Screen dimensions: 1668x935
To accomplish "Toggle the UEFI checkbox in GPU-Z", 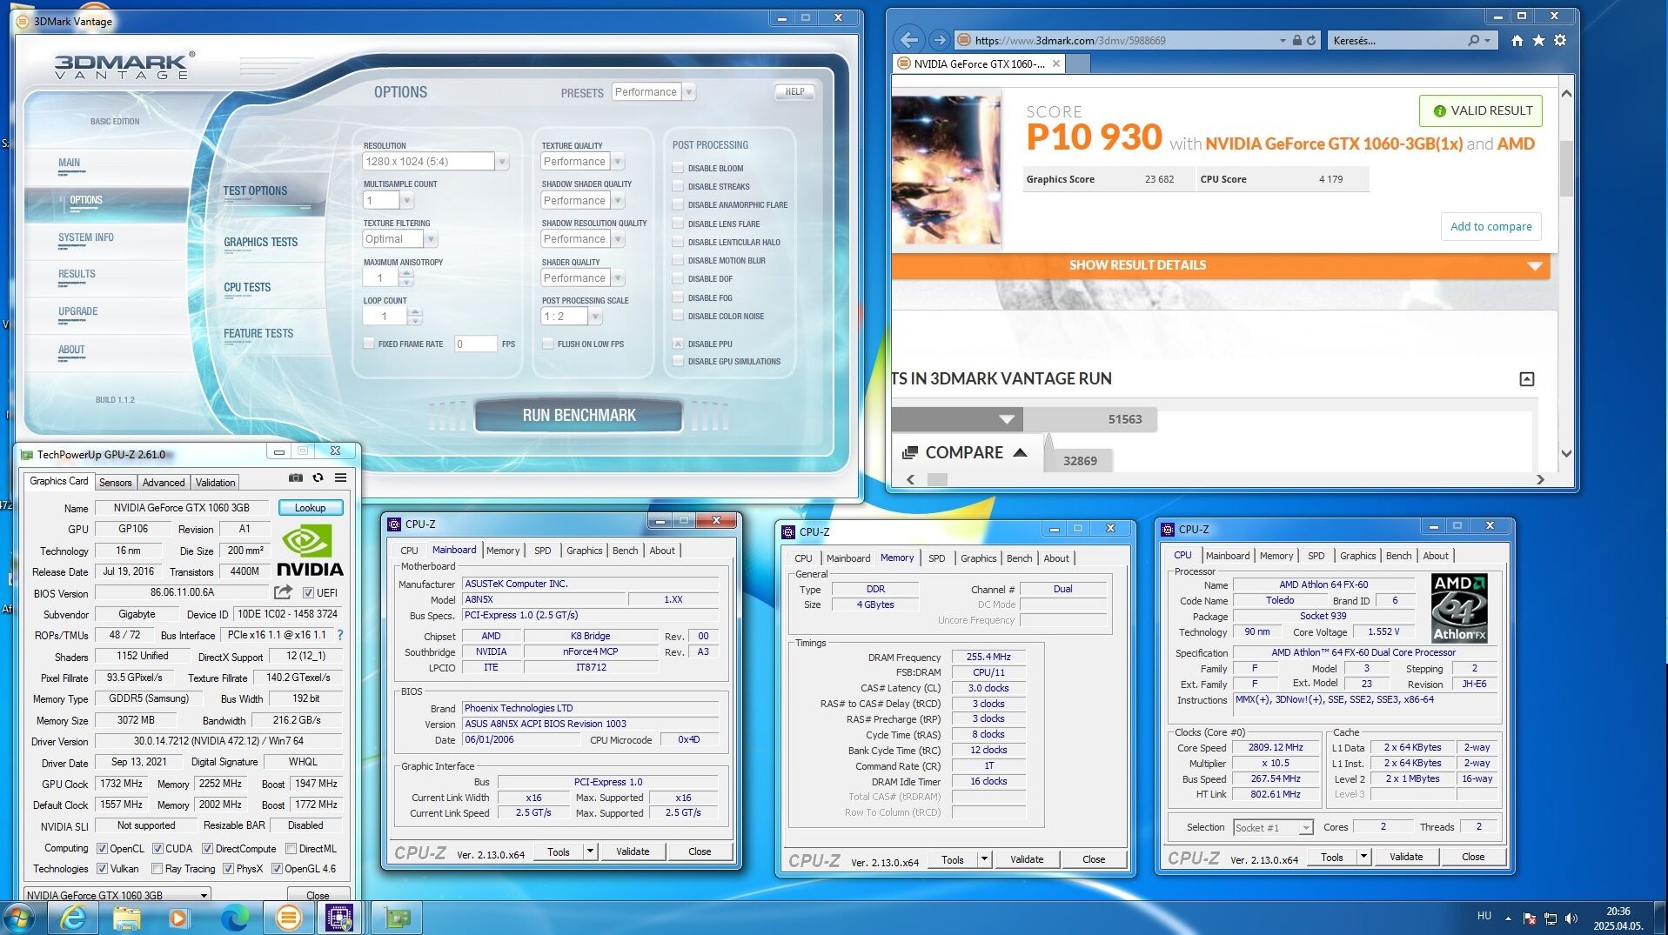I will (x=308, y=592).
